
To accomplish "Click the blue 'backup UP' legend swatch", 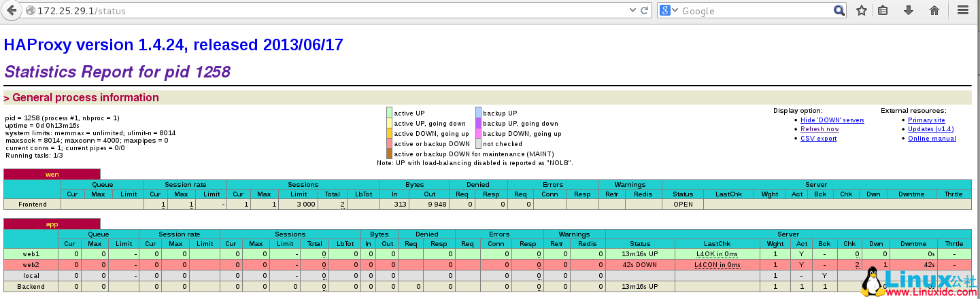I will [x=478, y=113].
